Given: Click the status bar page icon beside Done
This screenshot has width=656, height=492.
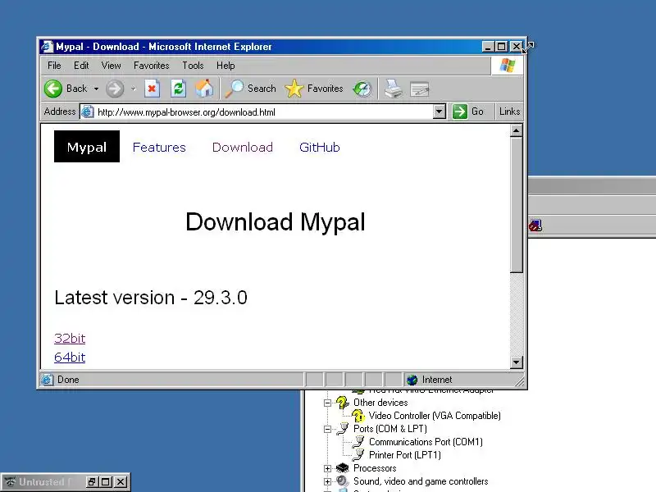Looking at the screenshot, I should click(x=47, y=380).
